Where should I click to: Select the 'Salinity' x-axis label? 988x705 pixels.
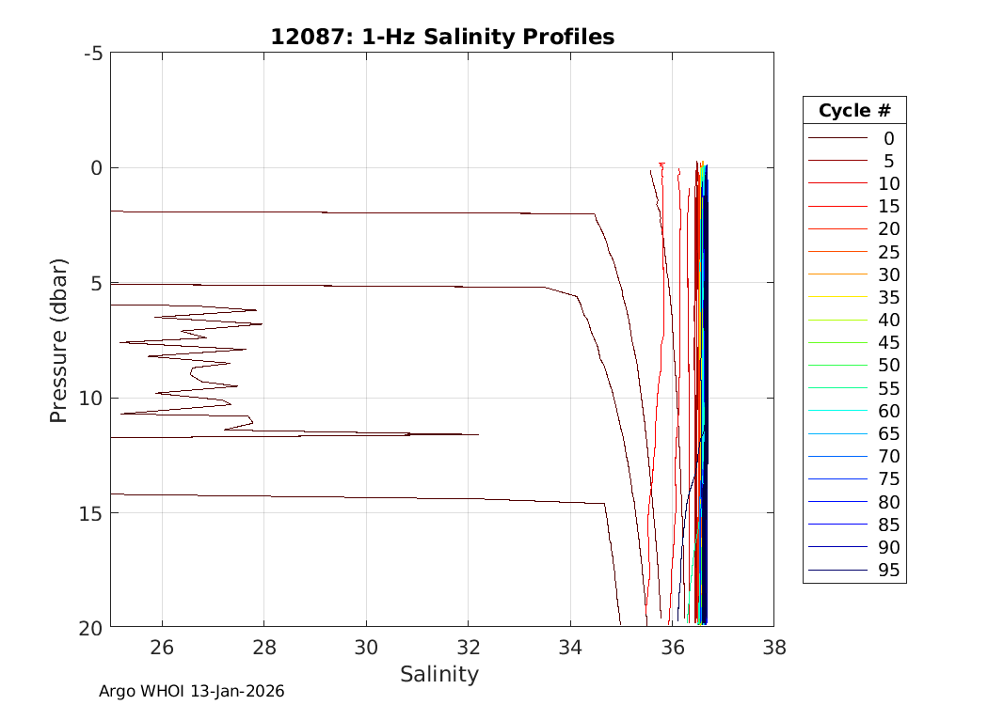tap(439, 674)
